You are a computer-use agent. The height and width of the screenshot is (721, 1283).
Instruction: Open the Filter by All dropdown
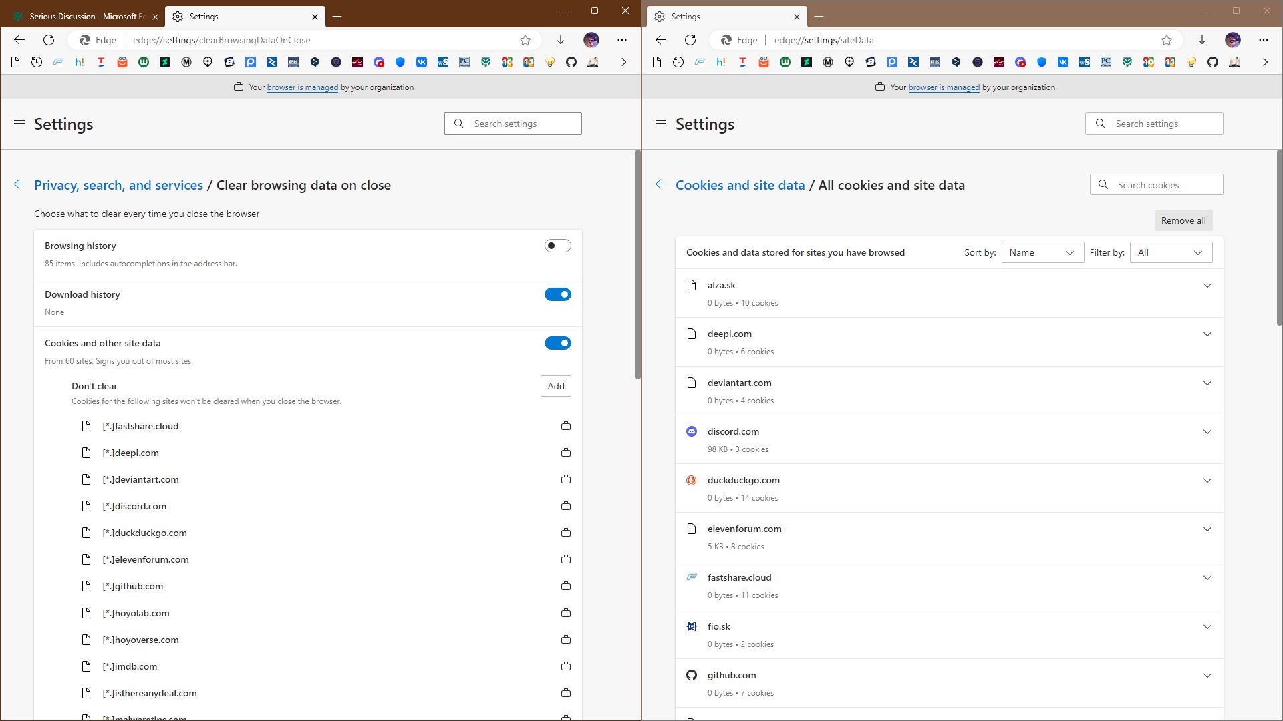pos(1170,252)
